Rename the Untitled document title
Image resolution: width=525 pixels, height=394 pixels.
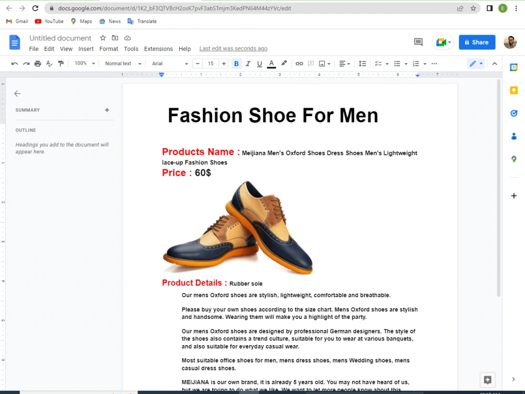pos(60,38)
